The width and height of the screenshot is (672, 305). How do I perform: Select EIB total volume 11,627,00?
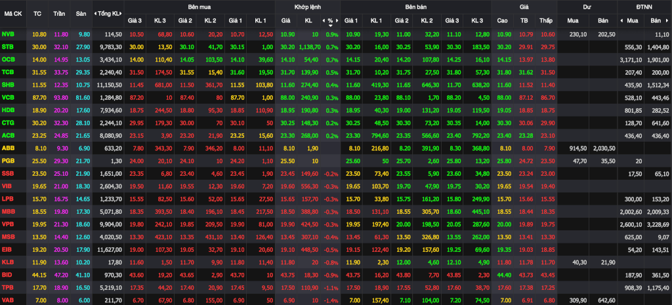click(110, 251)
